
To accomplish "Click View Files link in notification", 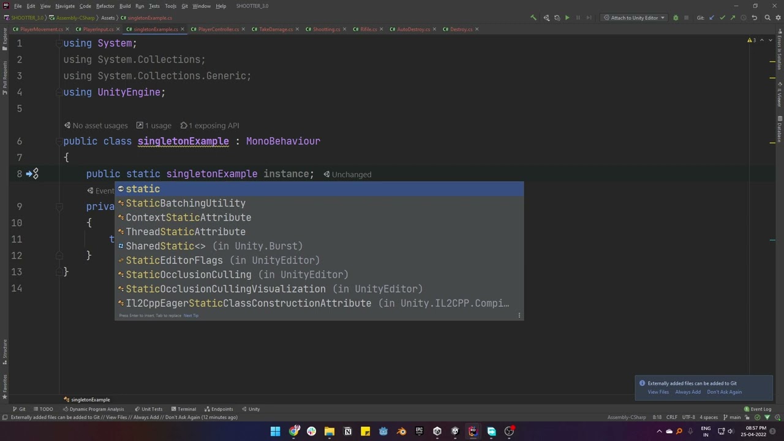I will tap(658, 392).
